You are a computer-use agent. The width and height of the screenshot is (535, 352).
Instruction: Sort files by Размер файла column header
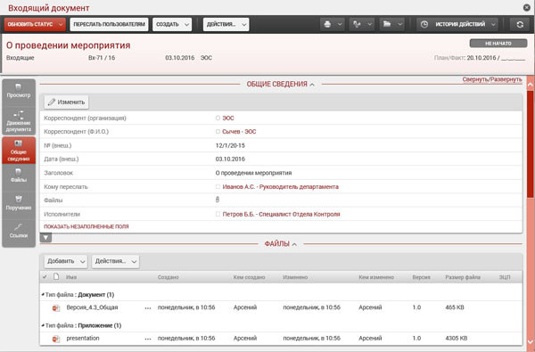(x=463, y=277)
